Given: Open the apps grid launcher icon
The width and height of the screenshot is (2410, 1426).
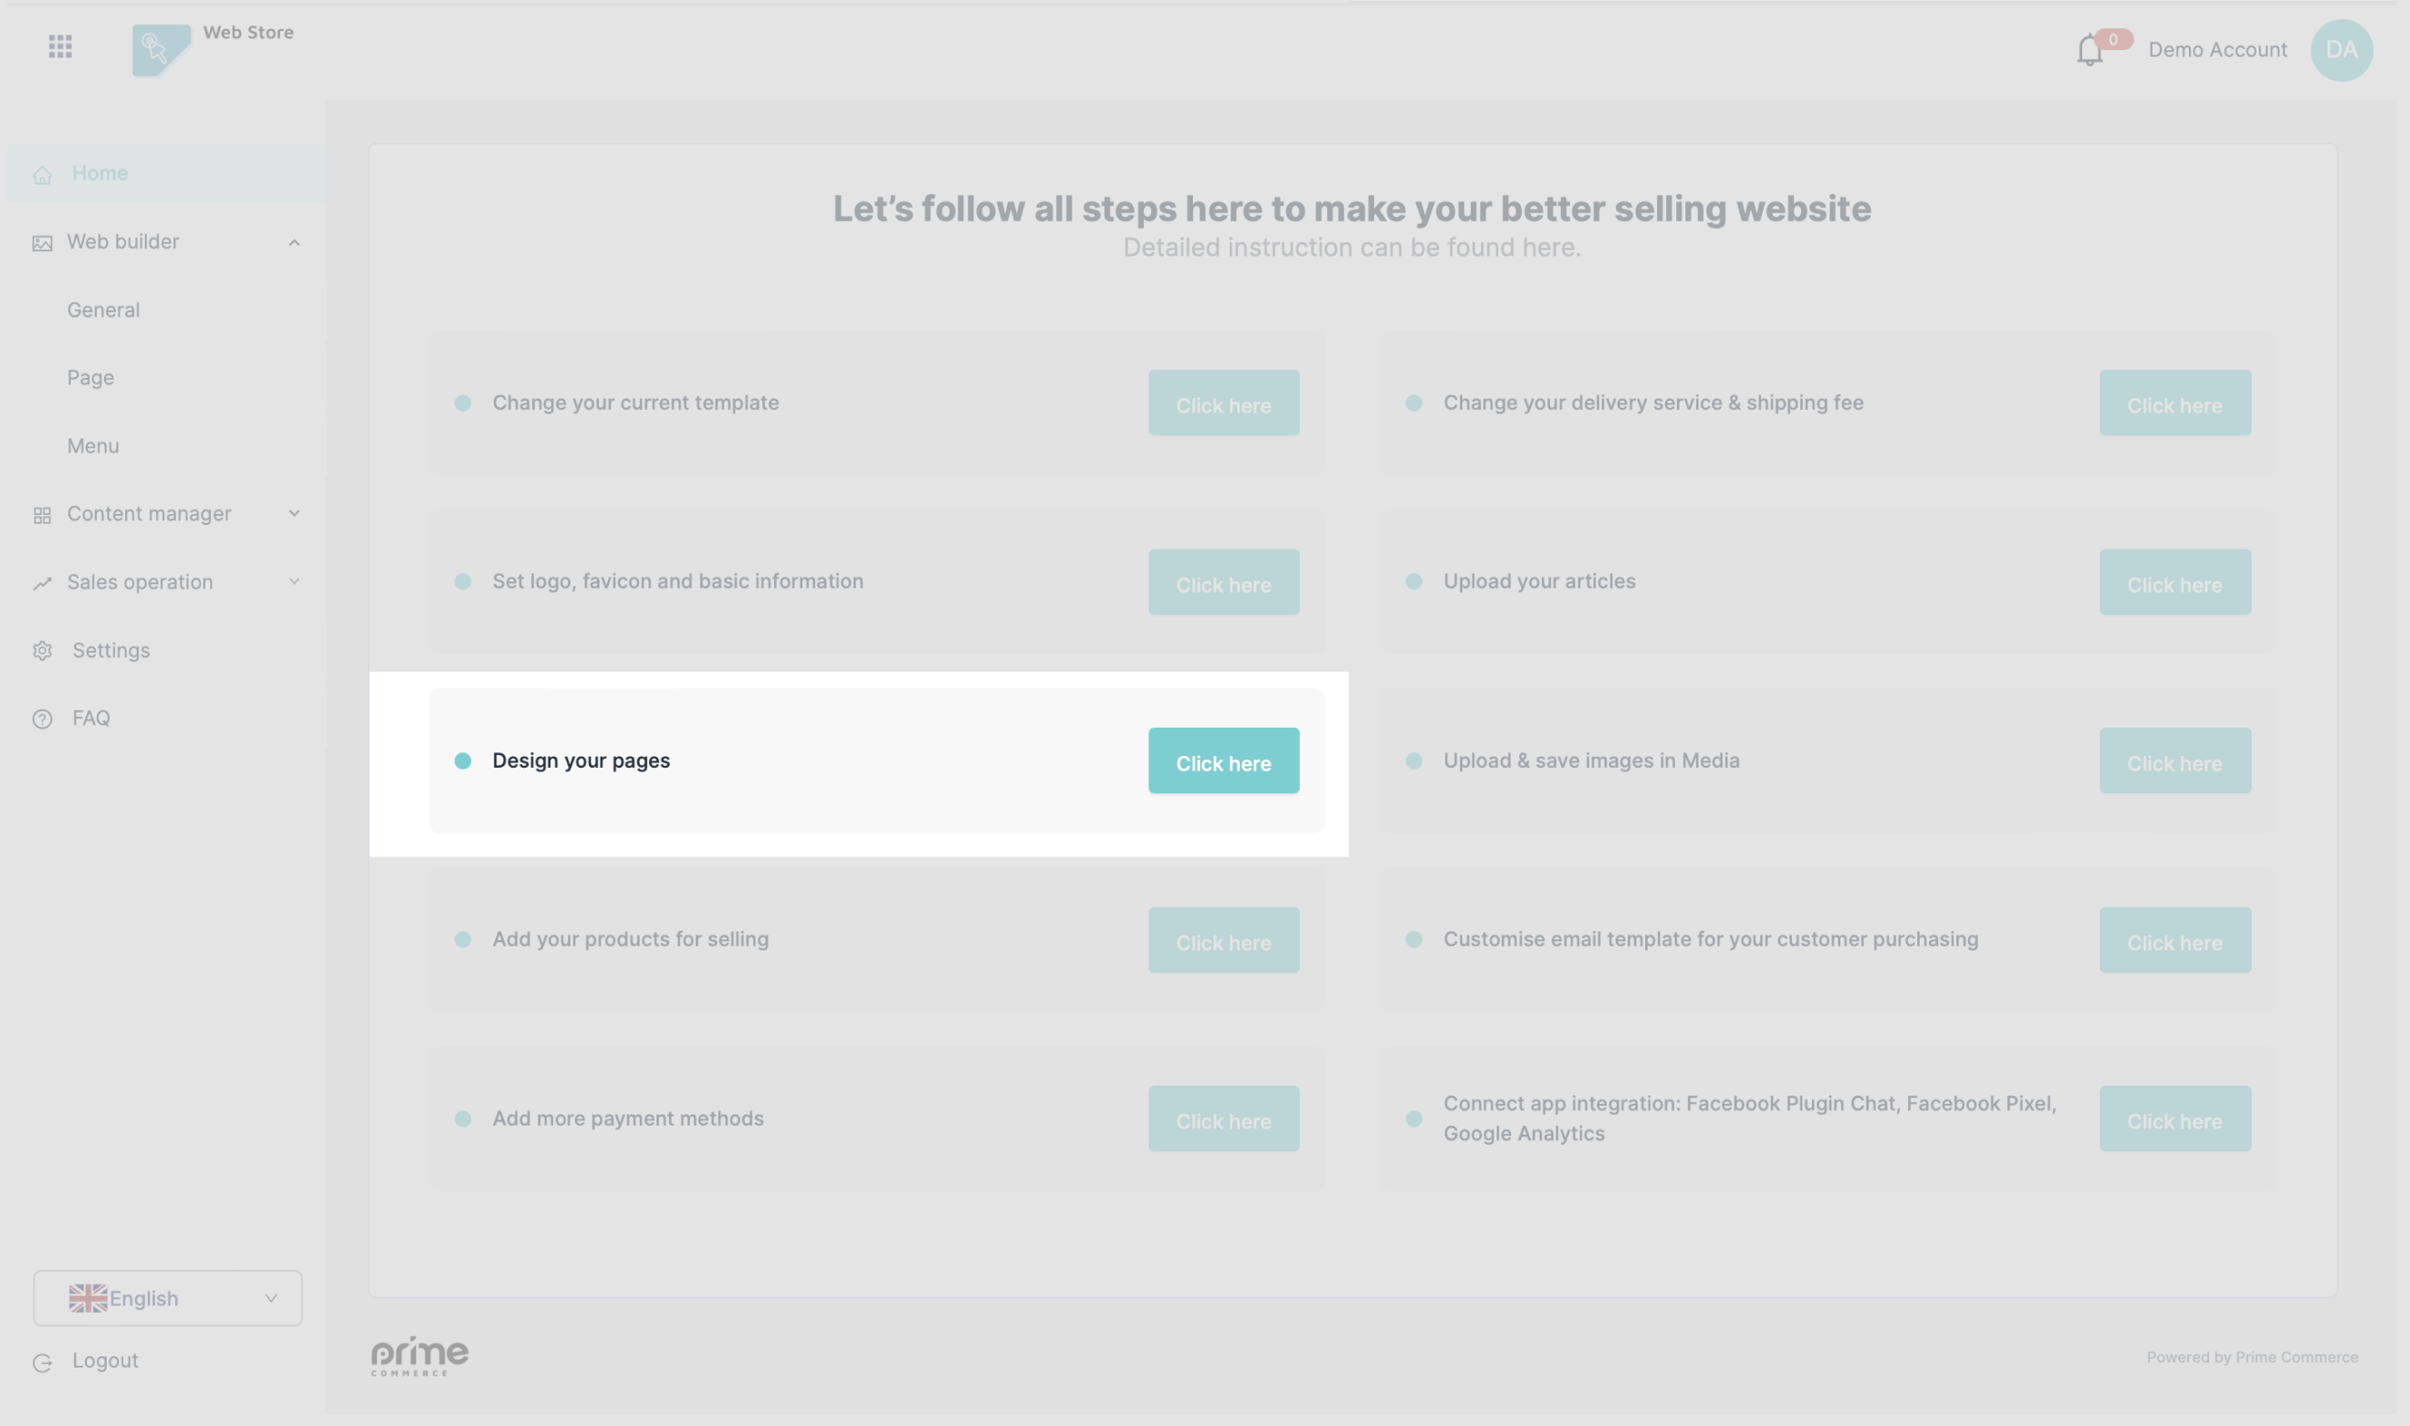Looking at the screenshot, I should 60,47.
